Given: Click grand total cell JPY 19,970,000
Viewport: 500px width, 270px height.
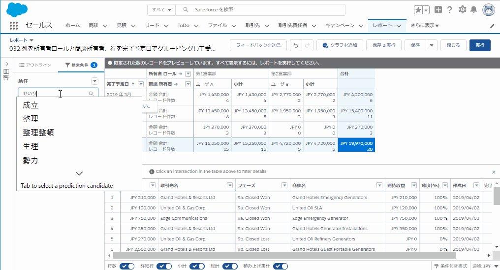Looking at the screenshot, I should point(356,145).
